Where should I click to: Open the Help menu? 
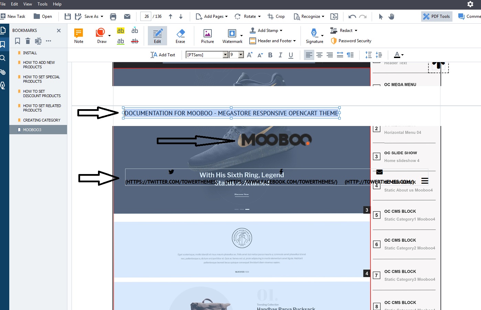point(57,4)
